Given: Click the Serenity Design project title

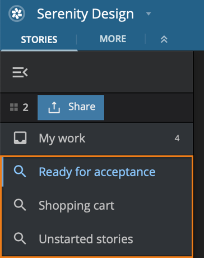Looking at the screenshot, I should 85,15.
